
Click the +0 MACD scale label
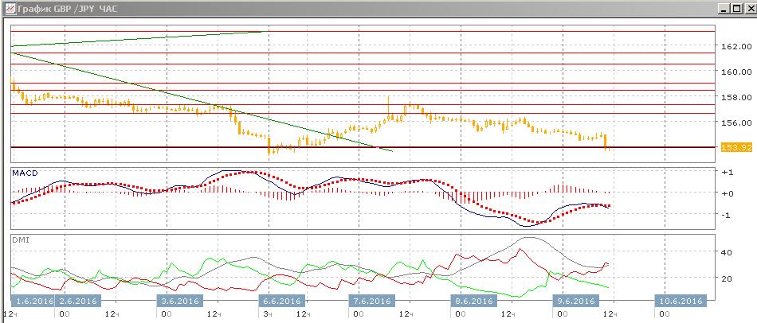(x=728, y=193)
